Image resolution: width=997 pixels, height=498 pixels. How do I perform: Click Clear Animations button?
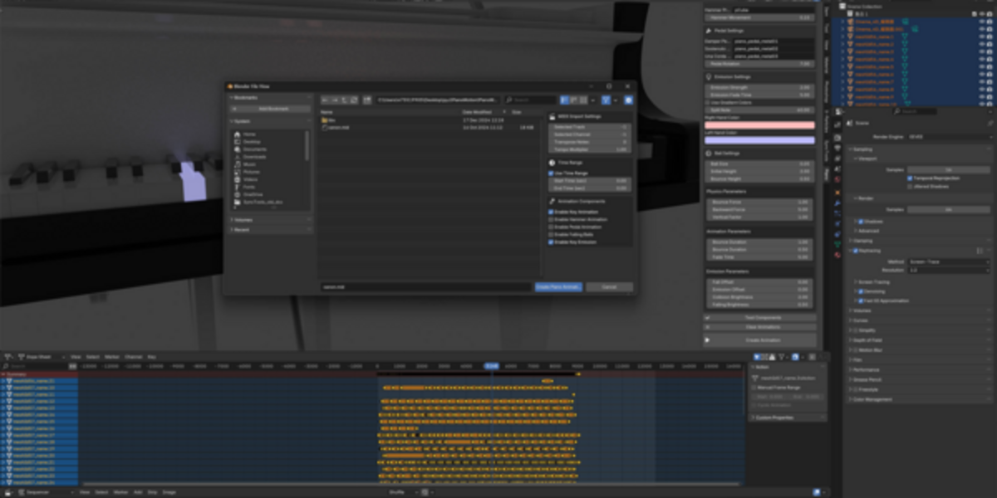tap(759, 326)
